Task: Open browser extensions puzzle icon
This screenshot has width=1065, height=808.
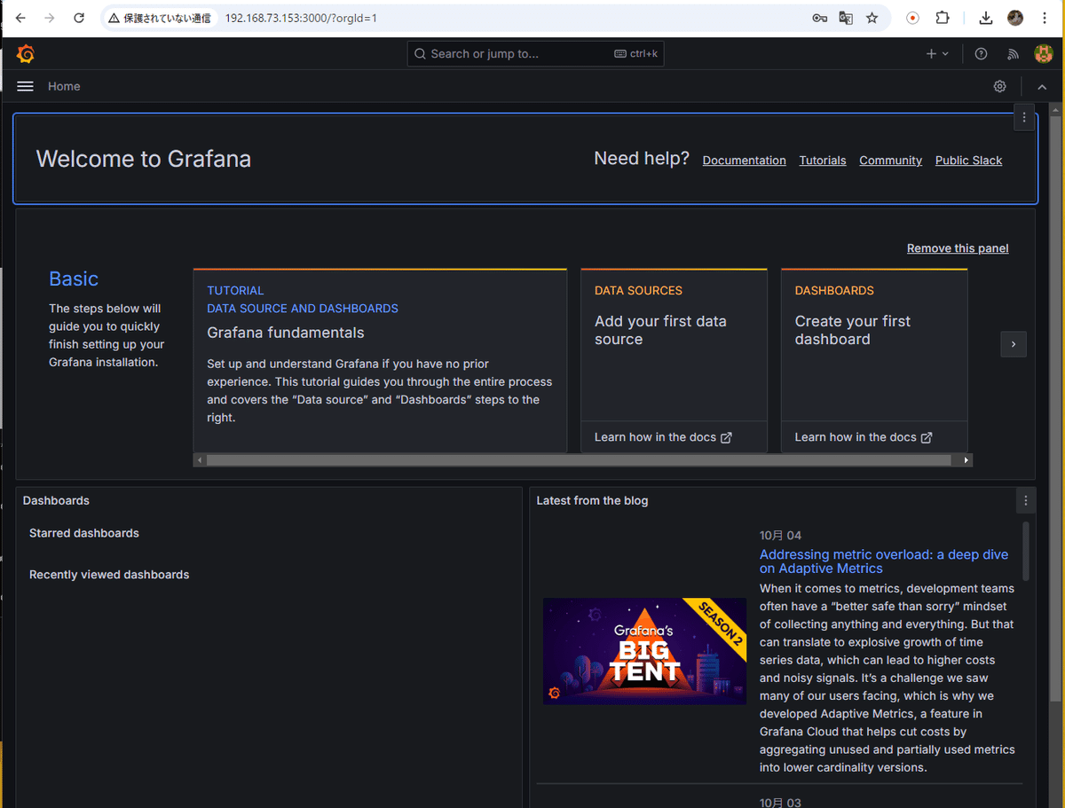Action: click(943, 18)
